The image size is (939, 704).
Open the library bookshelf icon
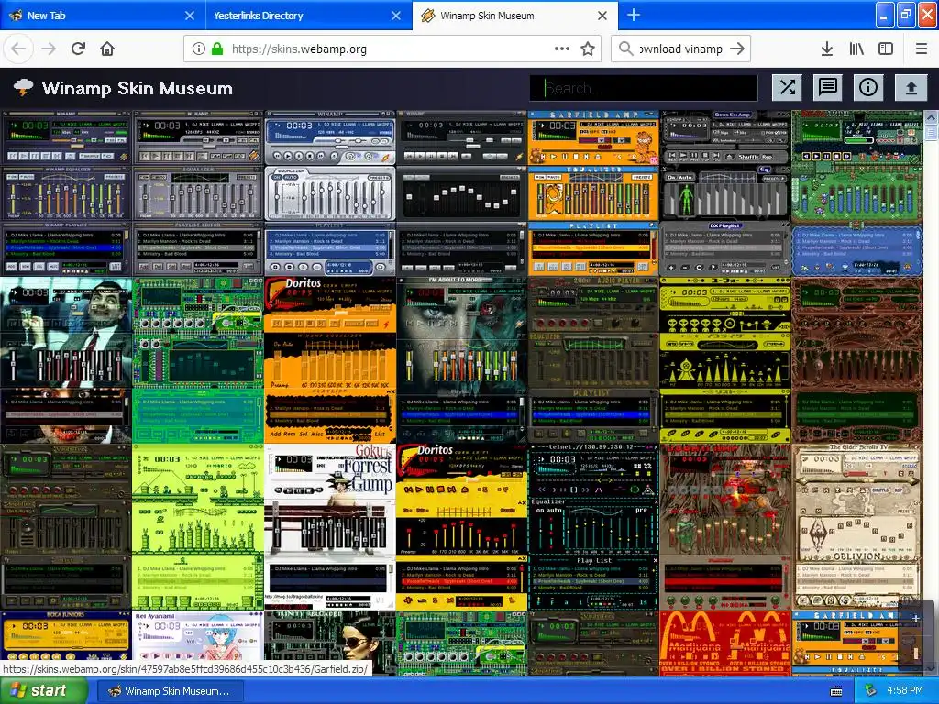(x=856, y=49)
